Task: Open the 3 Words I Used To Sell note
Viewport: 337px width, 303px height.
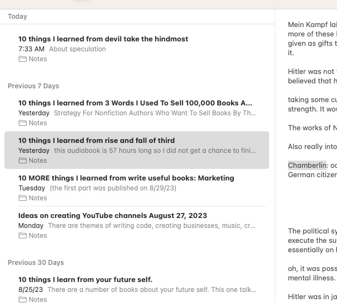Action: click(x=135, y=103)
